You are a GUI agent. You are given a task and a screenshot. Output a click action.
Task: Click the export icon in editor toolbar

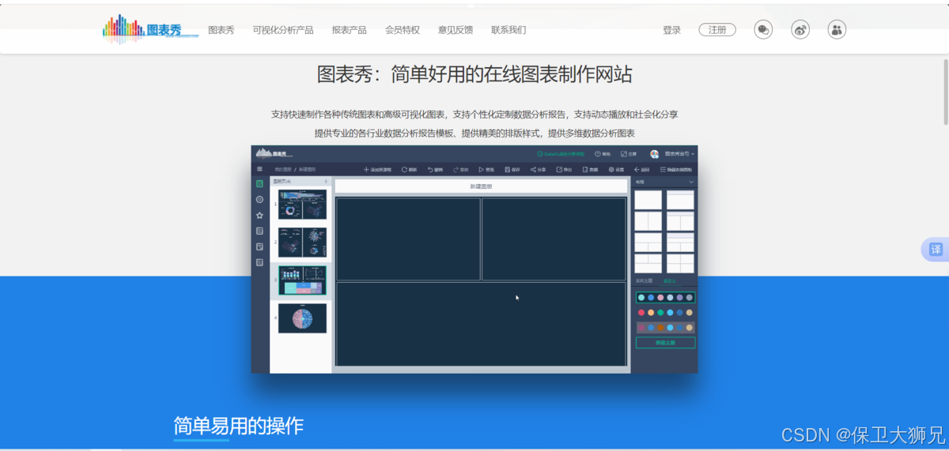point(559,169)
